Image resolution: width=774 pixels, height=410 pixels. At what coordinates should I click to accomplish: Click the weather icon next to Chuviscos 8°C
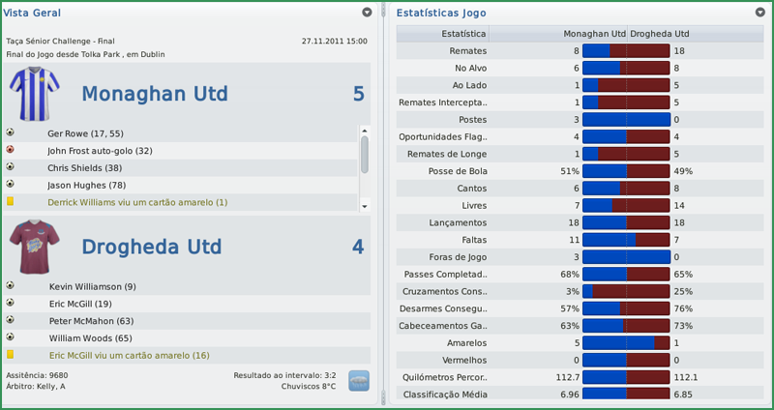tap(359, 380)
